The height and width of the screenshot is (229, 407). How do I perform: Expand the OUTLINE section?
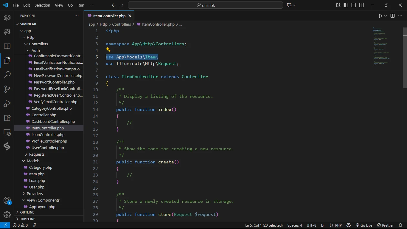pyautogui.click(x=27, y=212)
